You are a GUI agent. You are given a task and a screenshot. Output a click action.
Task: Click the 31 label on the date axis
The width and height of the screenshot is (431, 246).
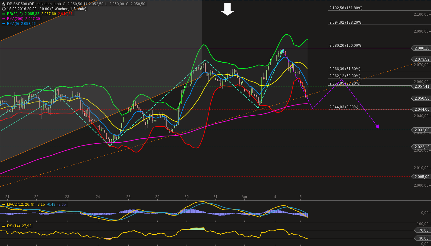[x=216, y=197]
